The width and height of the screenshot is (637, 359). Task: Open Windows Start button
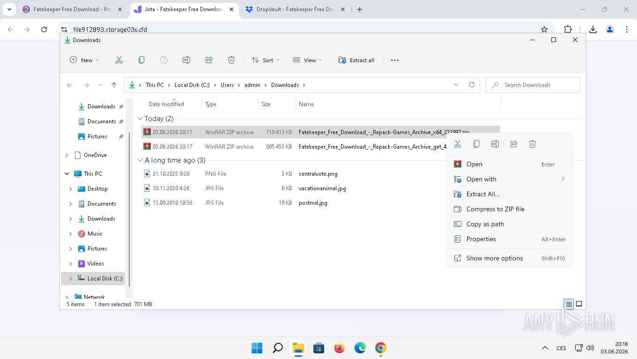pos(257,348)
